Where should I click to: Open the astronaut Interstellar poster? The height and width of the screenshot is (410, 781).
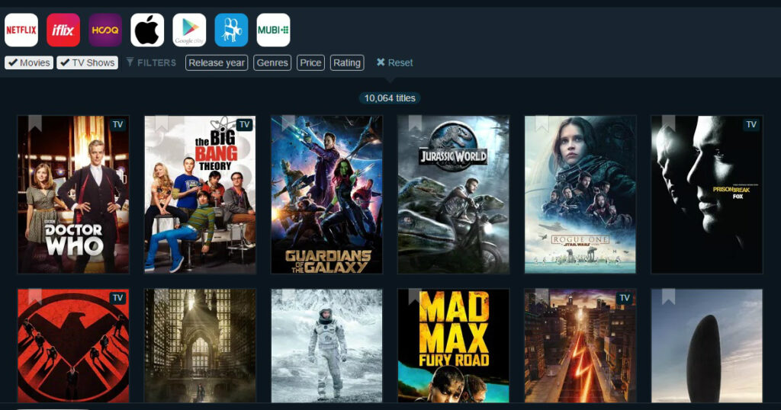[326, 346]
